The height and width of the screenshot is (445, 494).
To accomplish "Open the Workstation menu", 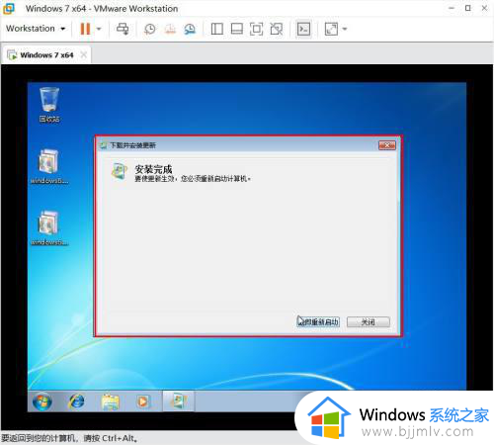I will point(36,29).
